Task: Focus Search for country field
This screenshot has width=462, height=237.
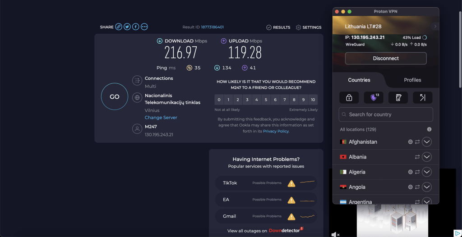Action: [386, 114]
